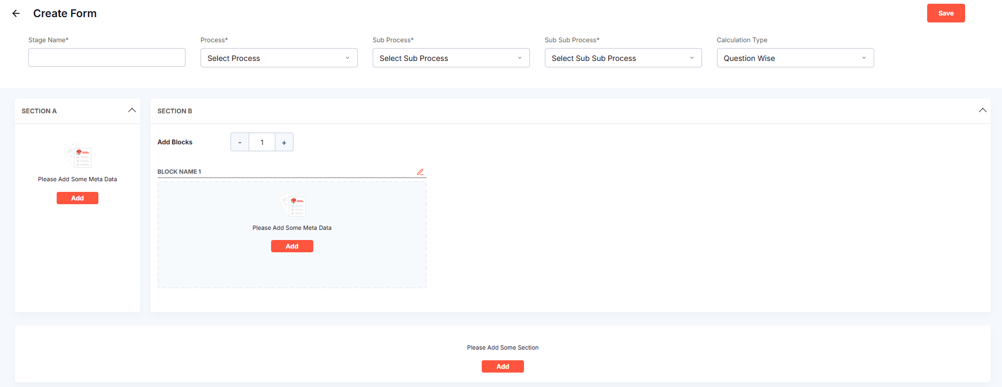Collapse Section A using its chevron
The width and height of the screenshot is (1002, 387).
tap(132, 110)
